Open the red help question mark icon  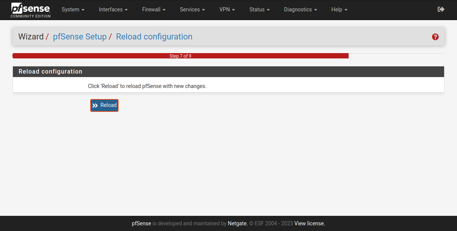pos(435,37)
